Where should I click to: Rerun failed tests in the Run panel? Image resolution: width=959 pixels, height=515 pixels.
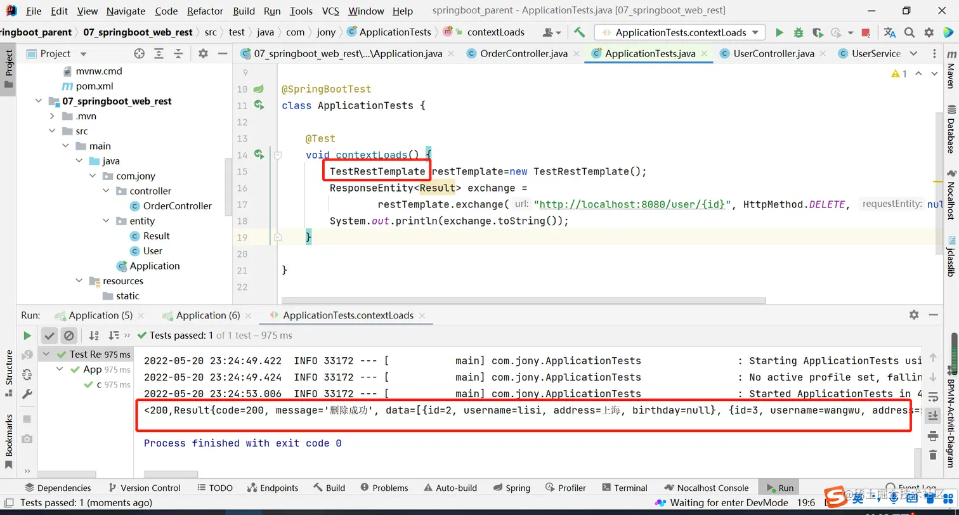click(x=27, y=355)
